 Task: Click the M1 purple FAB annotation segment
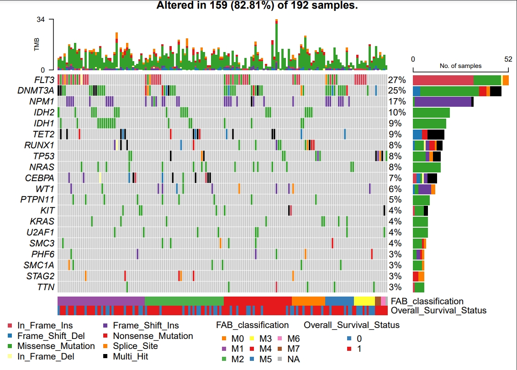click(x=101, y=301)
